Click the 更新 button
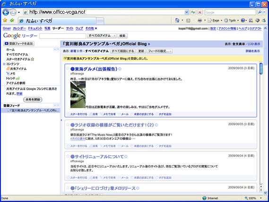Viewport: 269px width, 202px height. coord(141,51)
